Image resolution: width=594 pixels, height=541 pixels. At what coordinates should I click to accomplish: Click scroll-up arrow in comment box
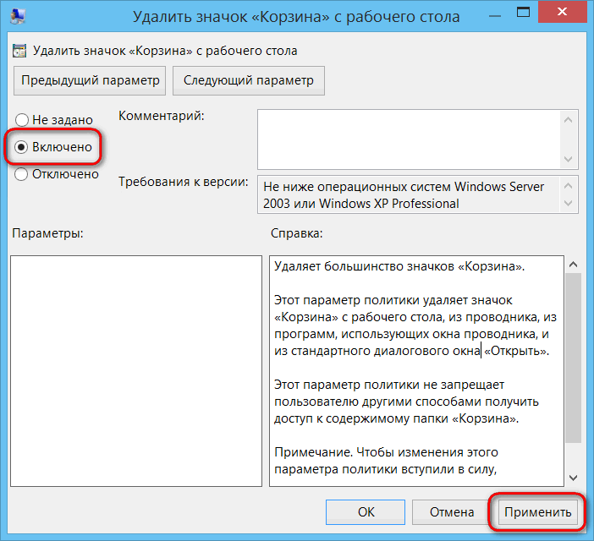[568, 120]
